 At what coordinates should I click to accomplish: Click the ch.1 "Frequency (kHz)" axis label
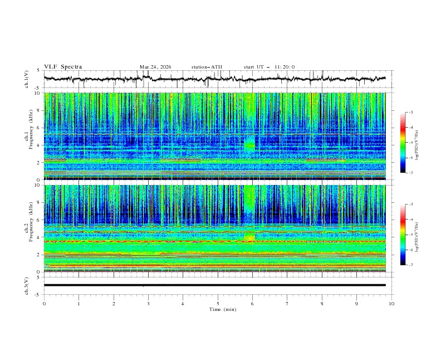[x=31, y=128]
